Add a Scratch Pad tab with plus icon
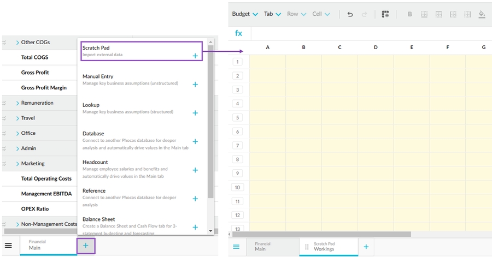The width and height of the screenshot is (492, 257). coord(195,56)
